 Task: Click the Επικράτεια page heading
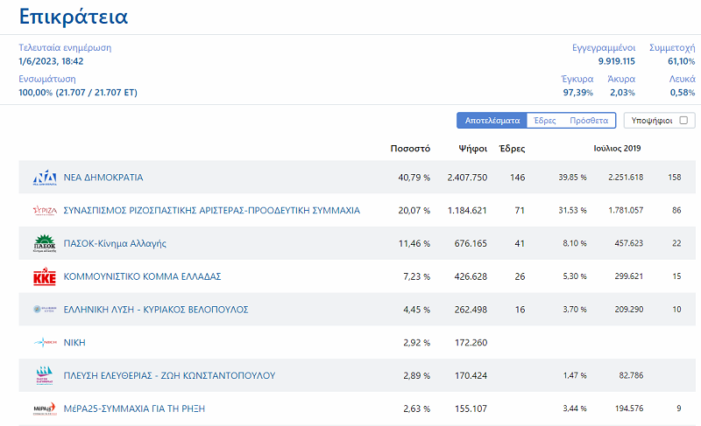[74, 17]
